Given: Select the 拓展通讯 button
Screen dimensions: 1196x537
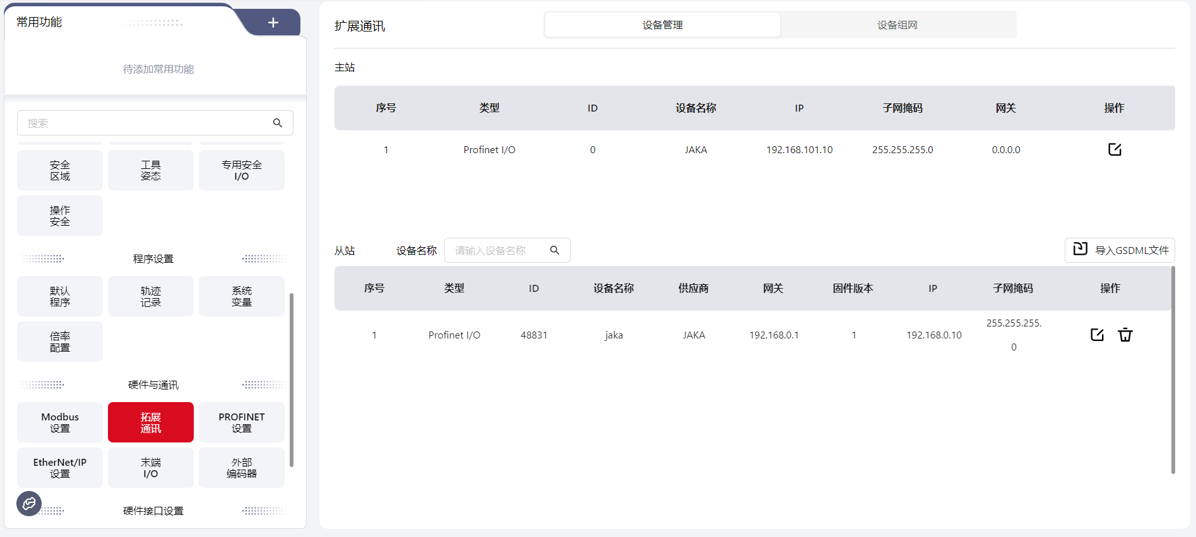Looking at the screenshot, I should (151, 422).
